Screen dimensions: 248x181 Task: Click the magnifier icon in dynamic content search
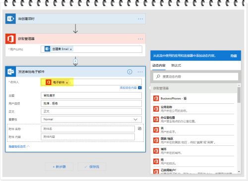158,76
